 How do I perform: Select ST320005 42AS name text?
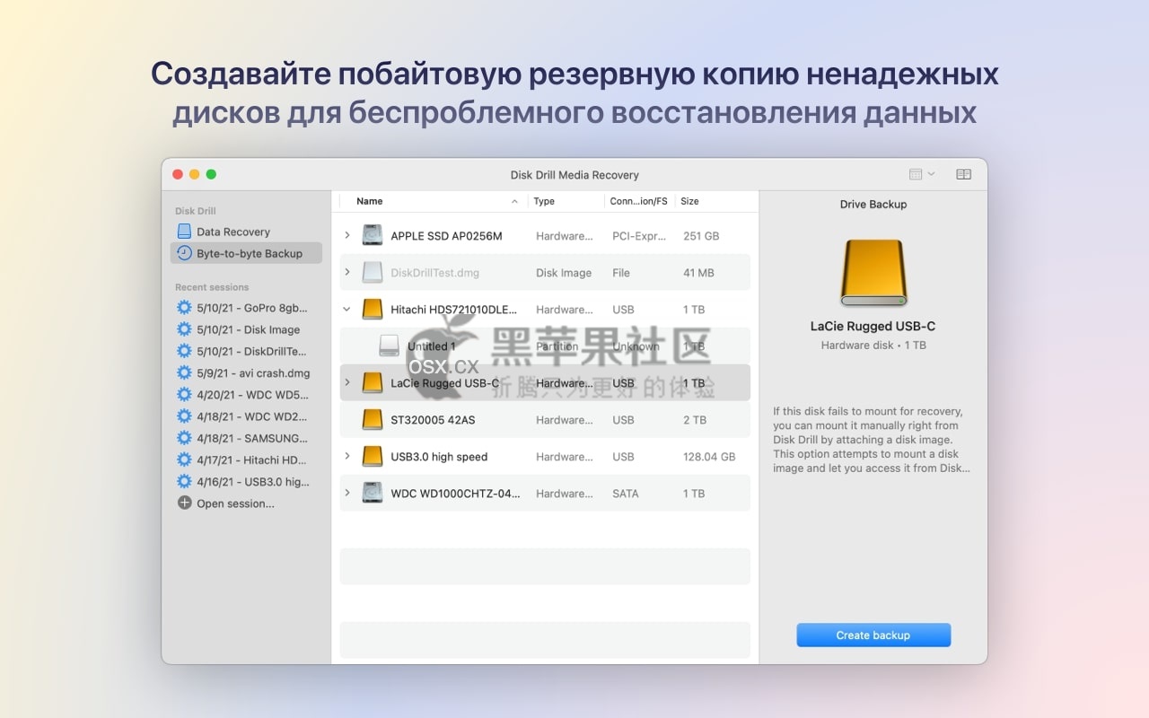click(434, 420)
